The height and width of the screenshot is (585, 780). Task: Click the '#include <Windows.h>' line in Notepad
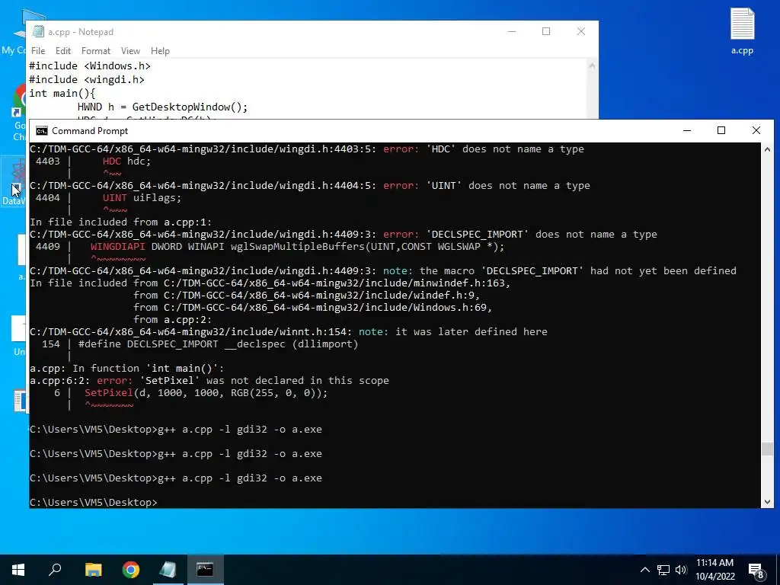90,66
